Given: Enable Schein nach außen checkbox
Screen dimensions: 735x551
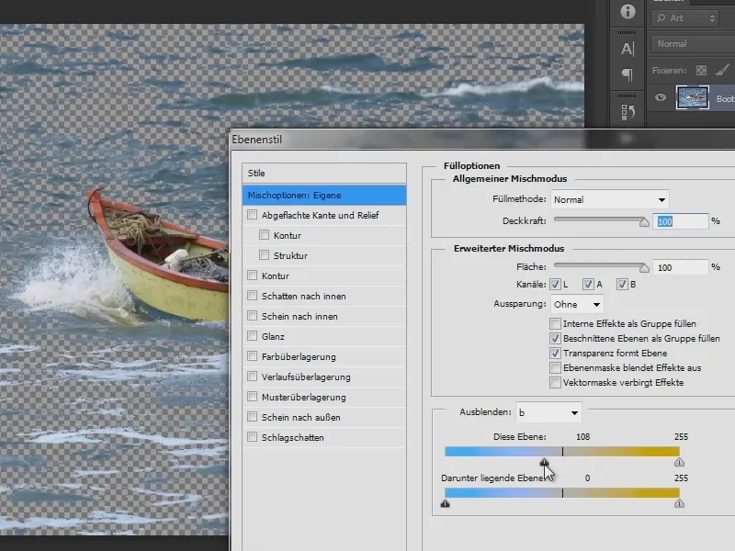Looking at the screenshot, I should (x=252, y=417).
